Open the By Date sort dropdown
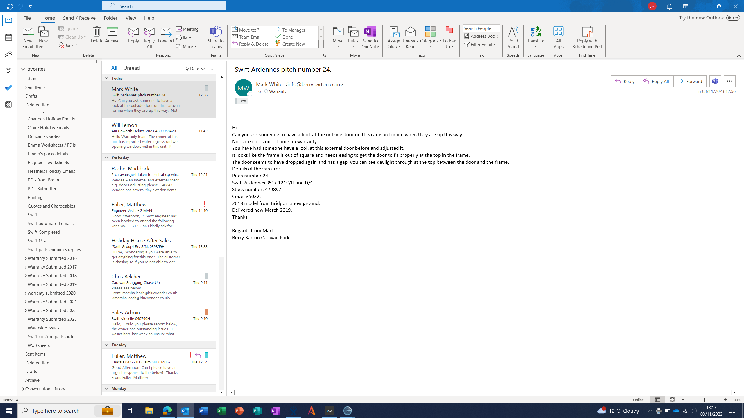 (194, 69)
